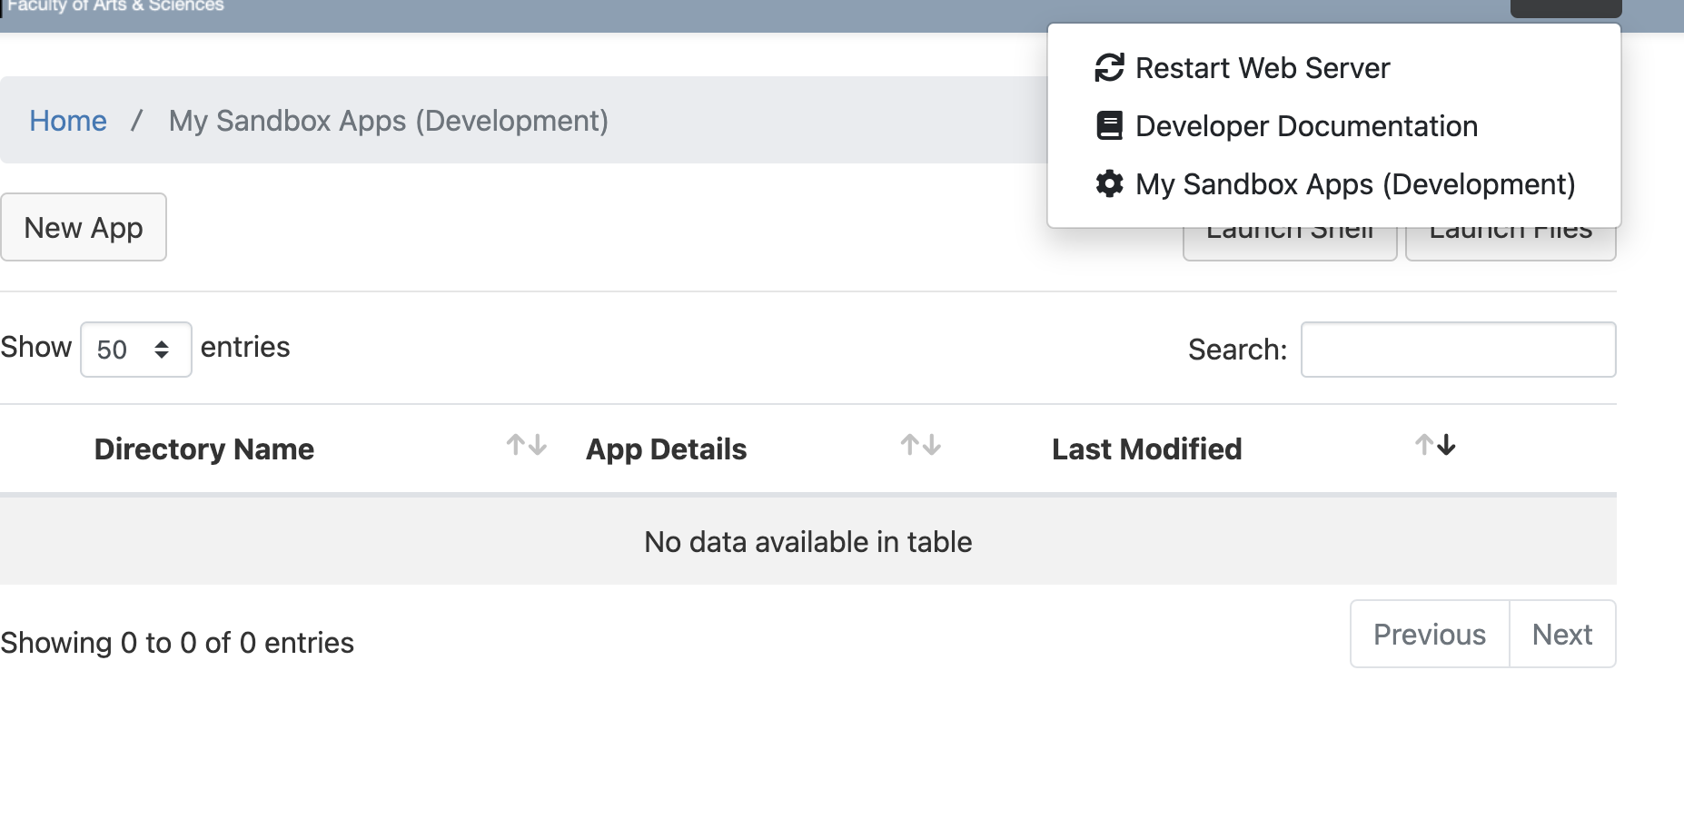Viewport: 1684px width, 828px height.
Task: Click the book icon next to Developer Documentation
Action: point(1109,125)
